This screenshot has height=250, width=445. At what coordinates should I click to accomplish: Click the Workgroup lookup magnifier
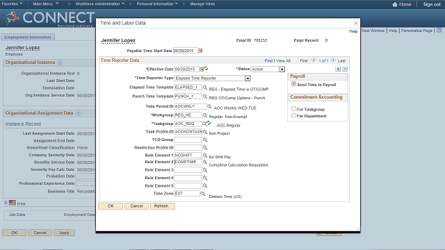click(x=205, y=115)
